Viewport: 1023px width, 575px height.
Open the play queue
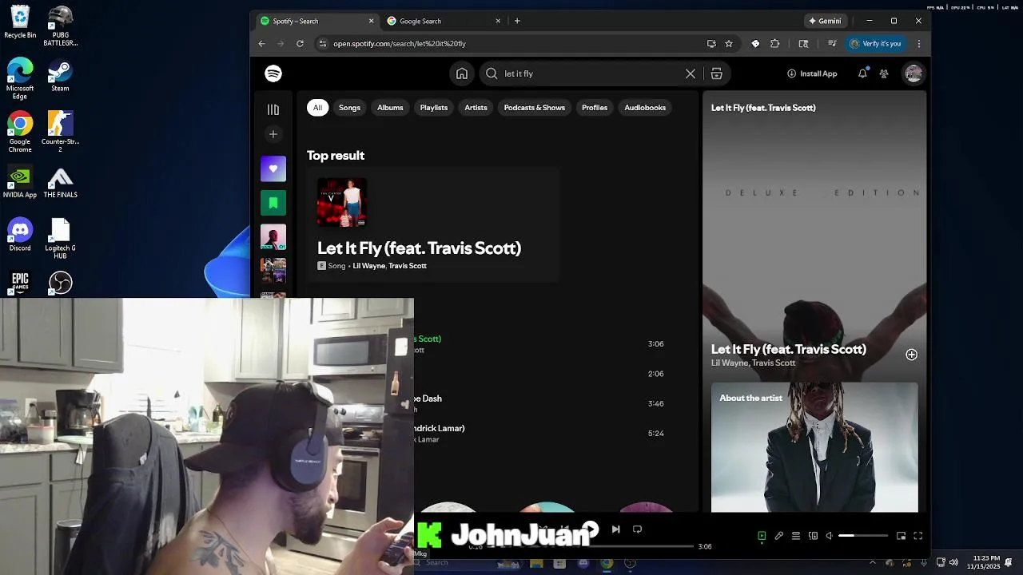(x=796, y=536)
